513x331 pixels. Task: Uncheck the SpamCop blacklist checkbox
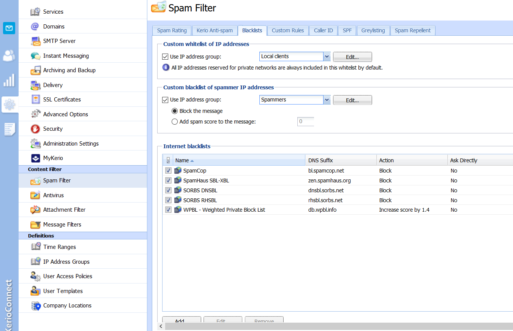point(168,171)
